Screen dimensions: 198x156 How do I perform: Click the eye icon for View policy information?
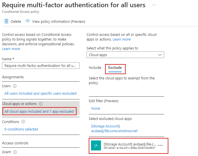27,21
